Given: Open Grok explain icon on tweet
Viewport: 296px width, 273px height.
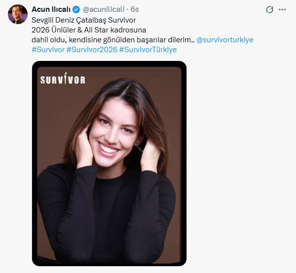Looking at the screenshot, I should tap(269, 9).
